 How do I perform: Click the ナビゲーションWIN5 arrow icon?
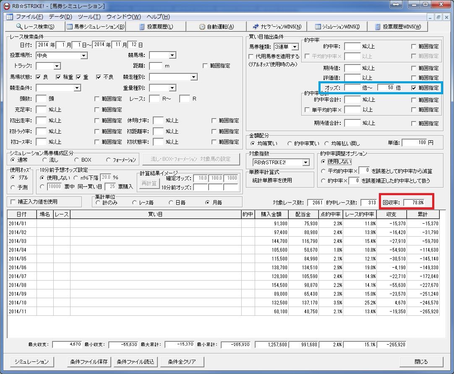(256, 26)
